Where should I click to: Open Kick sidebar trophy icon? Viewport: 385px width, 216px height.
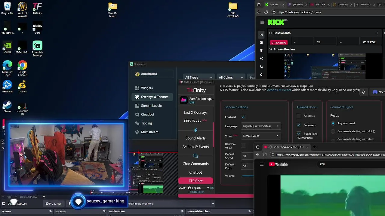click(x=261, y=51)
